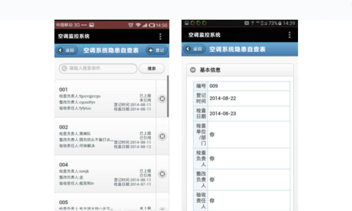Open overflow menu in left phone app bar
The height and width of the screenshot is (211, 352).
click(x=160, y=36)
